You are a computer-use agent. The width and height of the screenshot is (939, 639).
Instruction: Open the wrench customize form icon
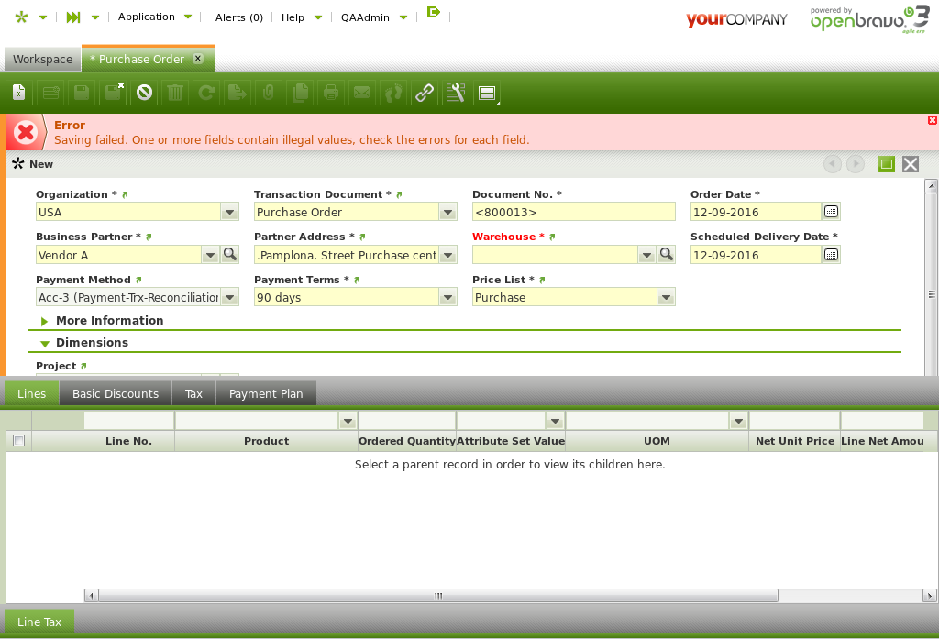[456, 92]
